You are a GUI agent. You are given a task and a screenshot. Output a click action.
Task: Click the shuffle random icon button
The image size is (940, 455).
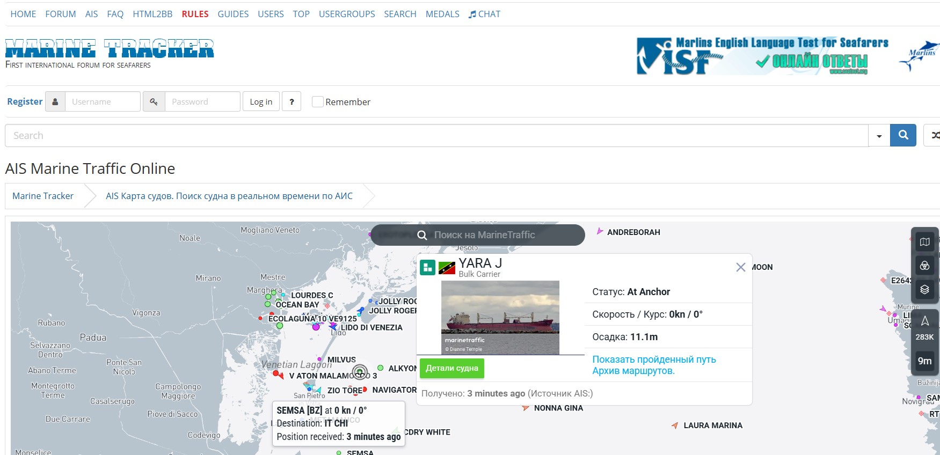934,135
